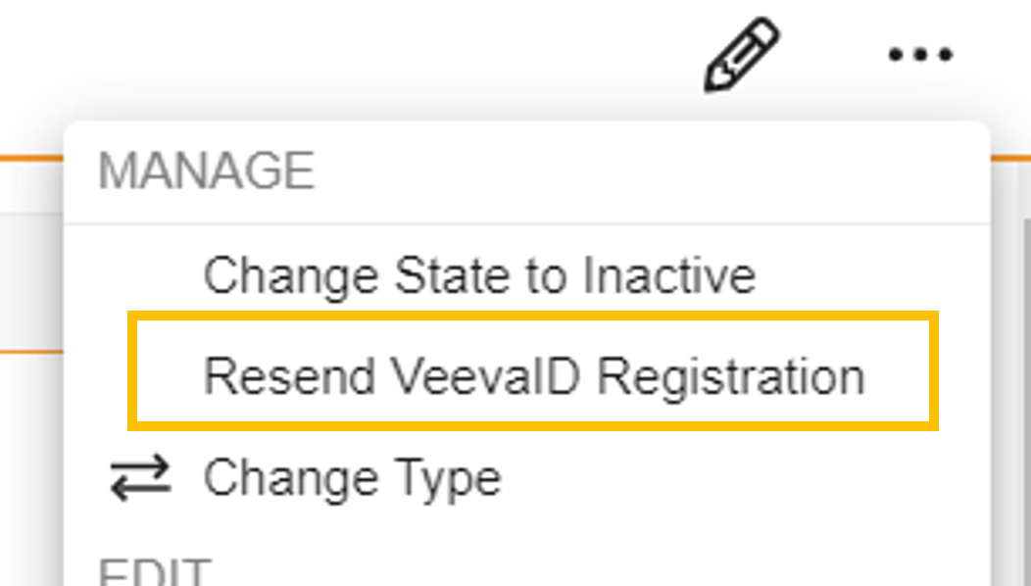Viewport: 1031px width, 586px height.
Task: Select the Change Type menu entry
Action: tap(352, 479)
